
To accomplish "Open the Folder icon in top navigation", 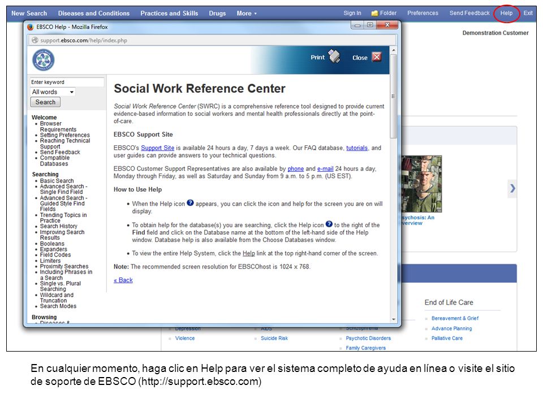I will pyautogui.click(x=374, y=13).
